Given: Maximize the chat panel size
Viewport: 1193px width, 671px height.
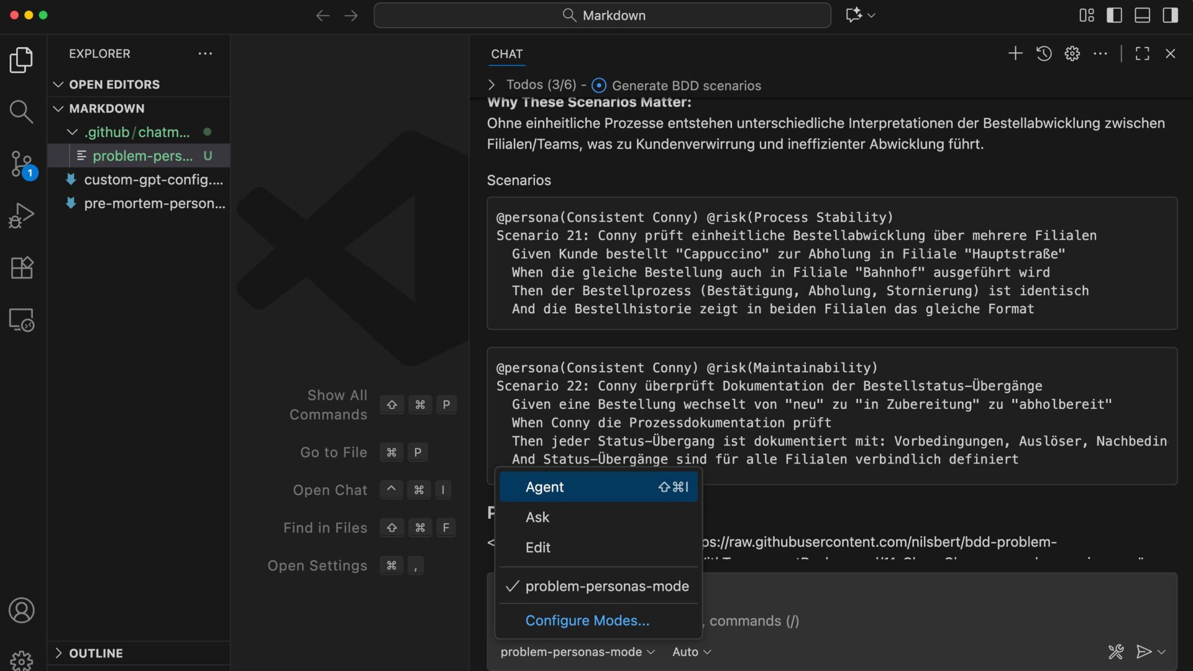Looking at the screenshot, I should (1142, 53).
